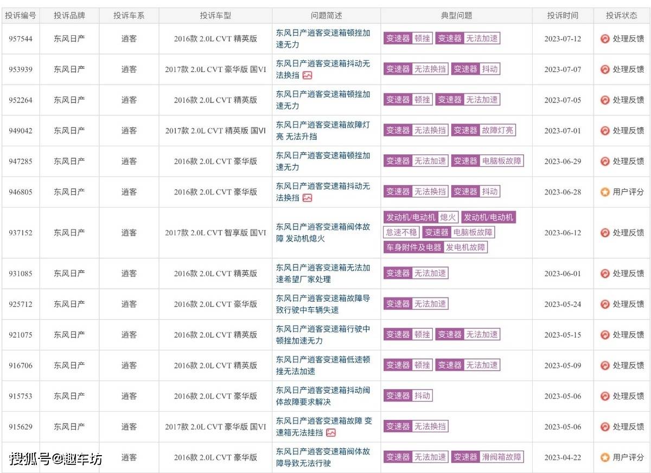651x473 pixels.
Task: Open complaint 957544 problem description link
Action: point(323,38)
